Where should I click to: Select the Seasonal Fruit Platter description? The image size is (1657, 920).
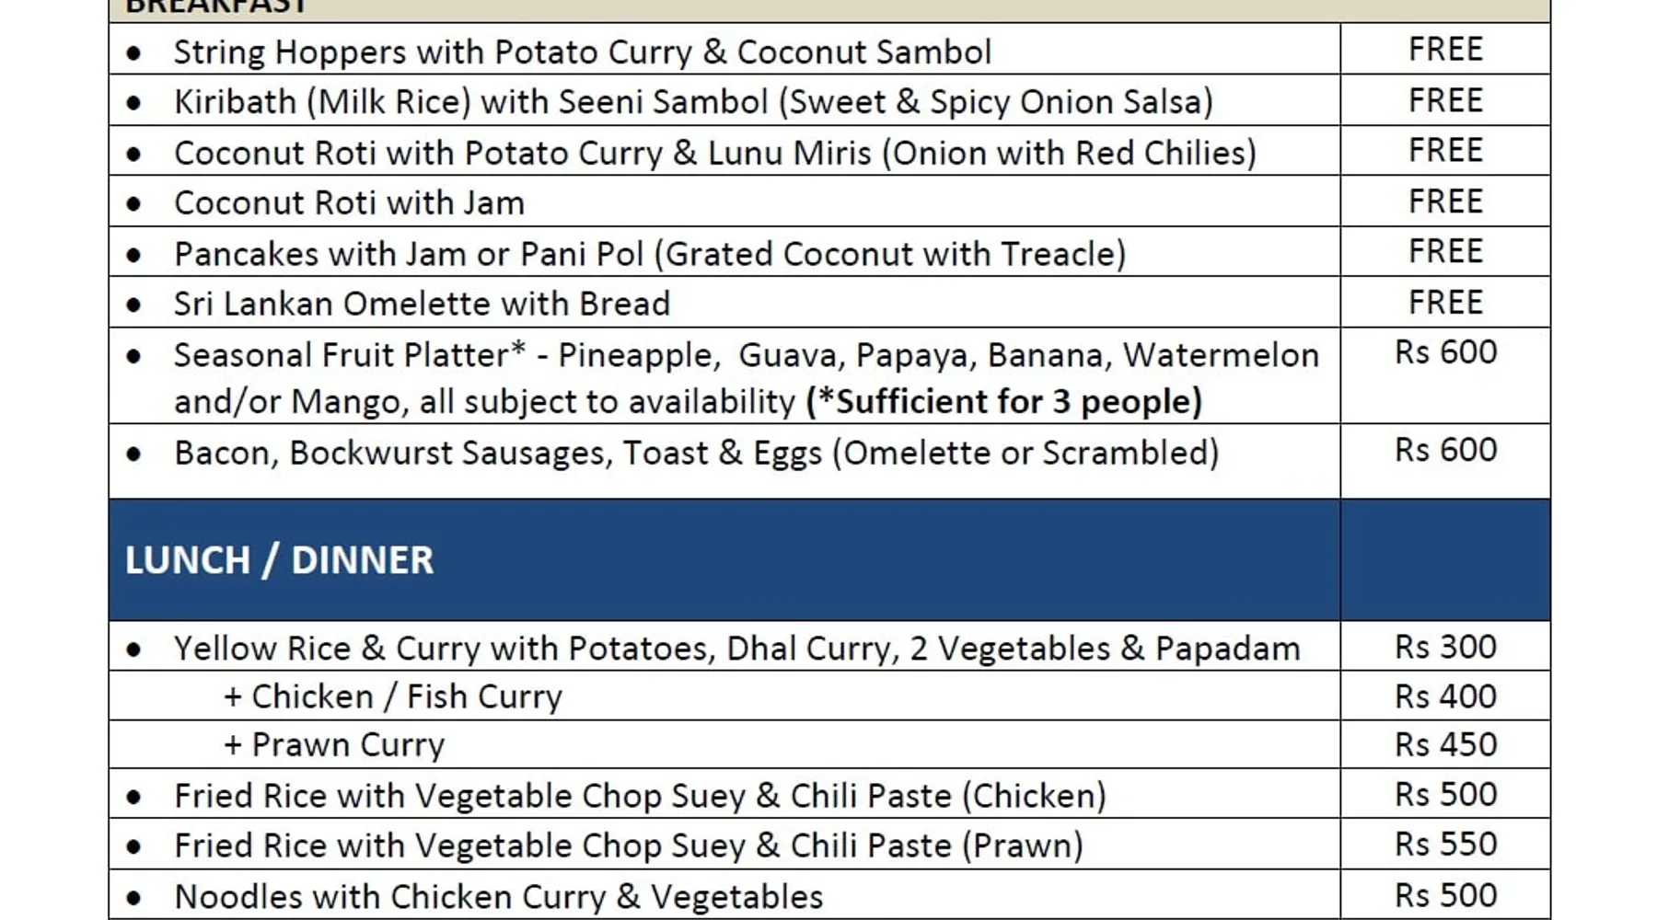pyautogui.click(x=746, y=355)
